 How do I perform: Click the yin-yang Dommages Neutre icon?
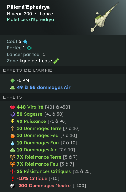click(12, 186)
